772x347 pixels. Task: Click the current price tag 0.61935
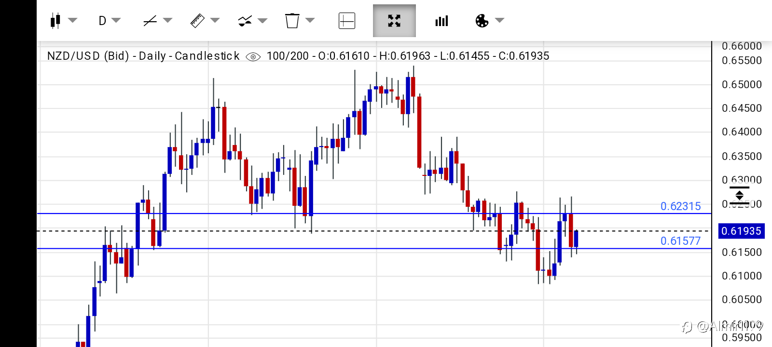click(x=741, y=231)
